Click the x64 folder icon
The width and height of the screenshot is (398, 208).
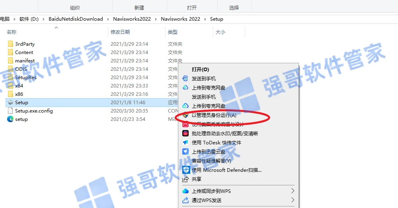pyautogui.click(x=10, y=86)
